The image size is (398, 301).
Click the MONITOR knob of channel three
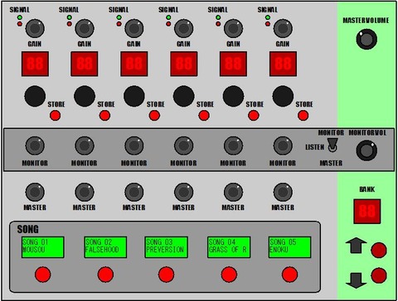point(134,146)
